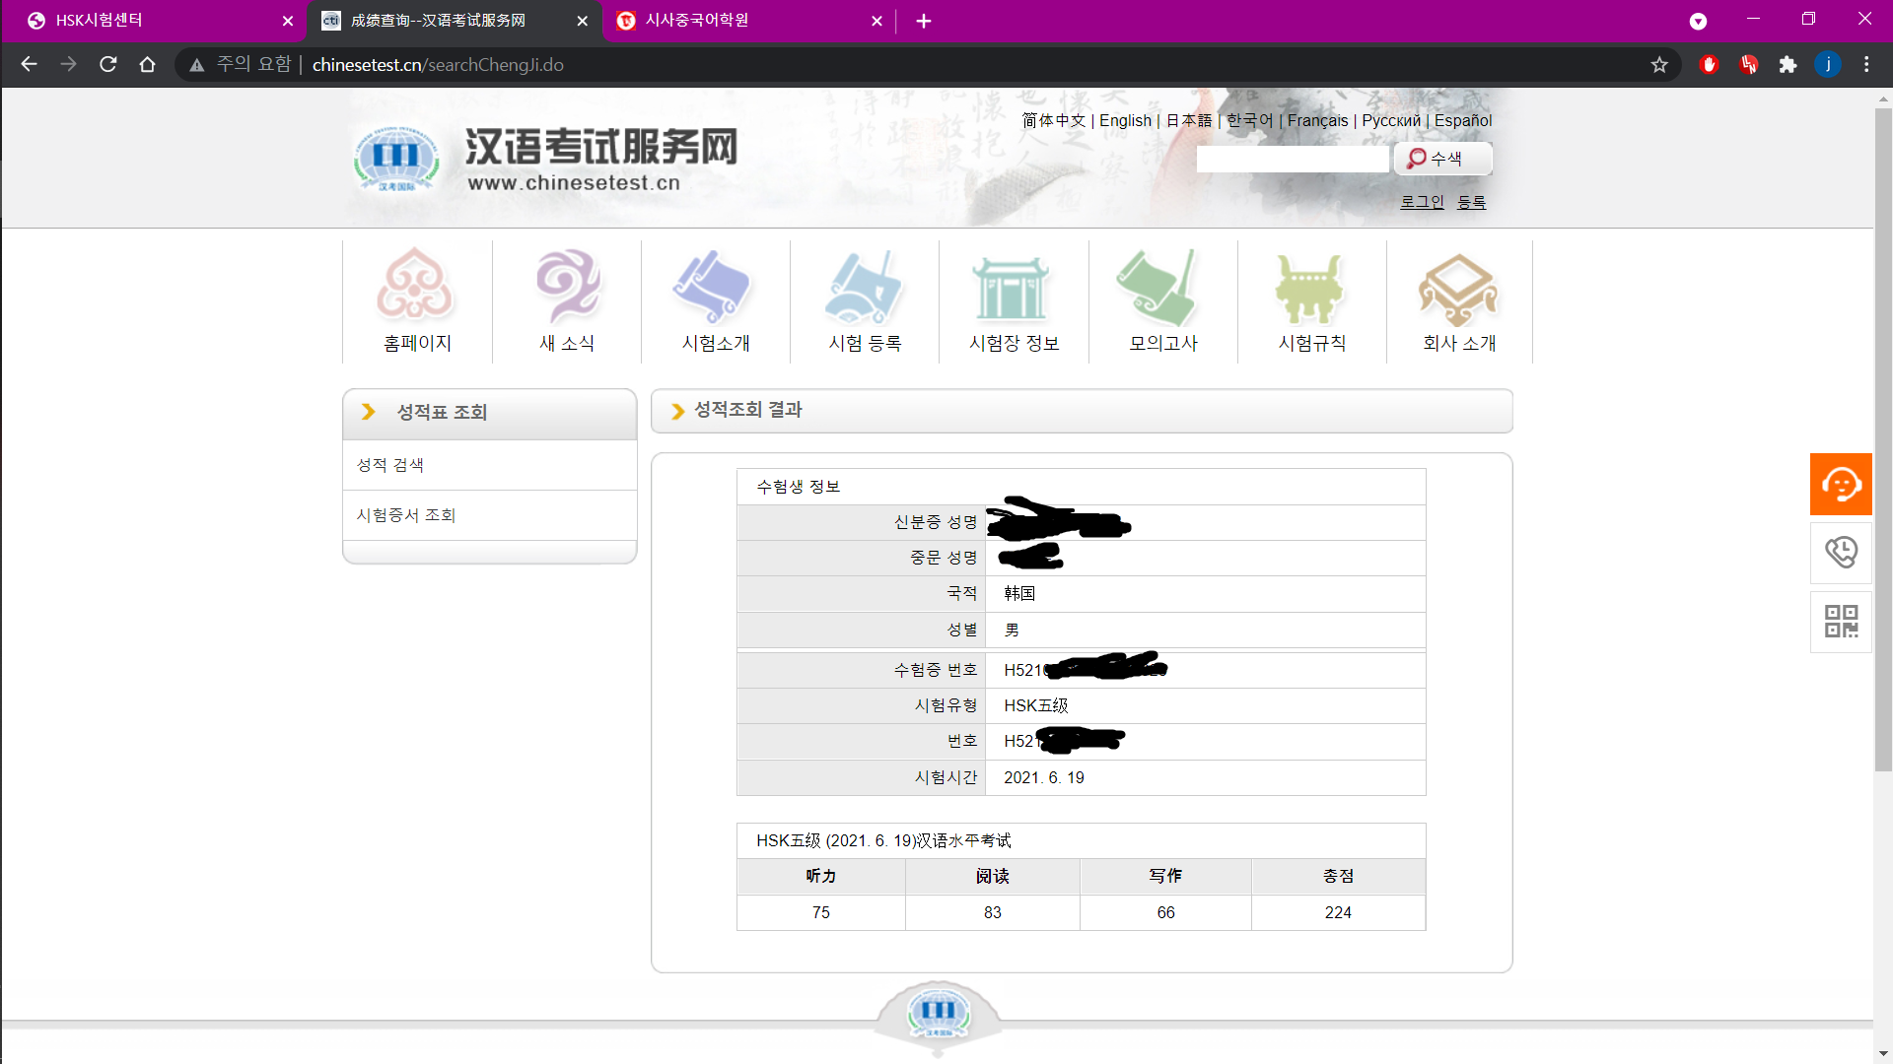Viewport: 1893px width, 1064px height.
Task: Click the 阅读 score 83
Action: pyautogui.click(x=992, y=912)
